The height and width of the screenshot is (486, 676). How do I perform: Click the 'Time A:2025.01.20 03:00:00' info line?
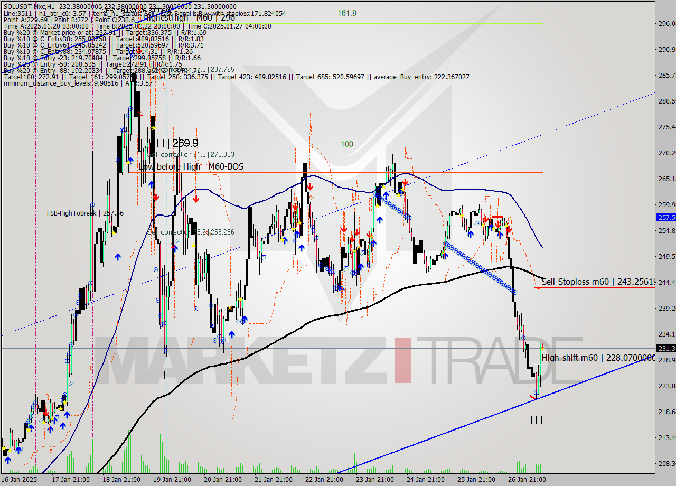click(x=137, y=26)
